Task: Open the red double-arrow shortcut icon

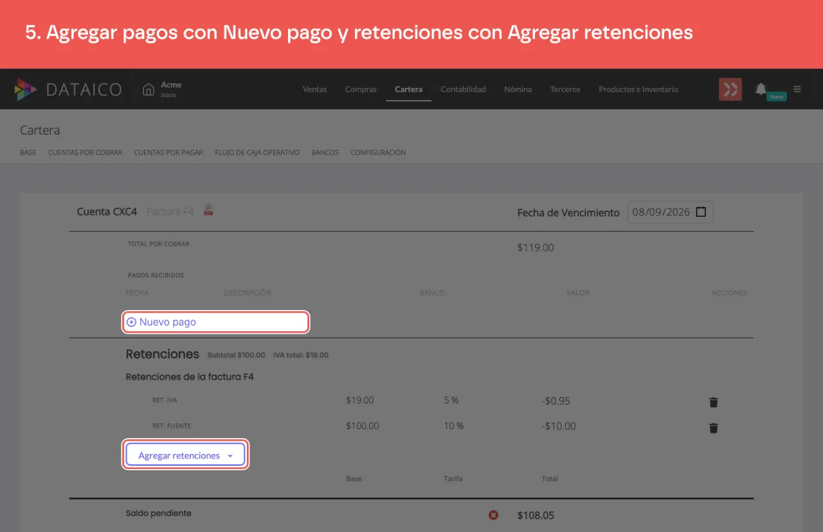Action: pos(730,89)
